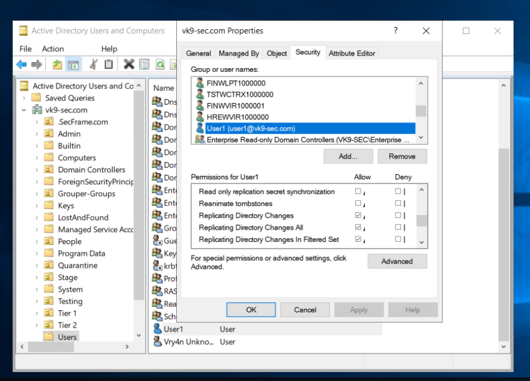Check Deny for Replicating Directory Changes
The image size is (530, 381).
[x=398, y=215]
